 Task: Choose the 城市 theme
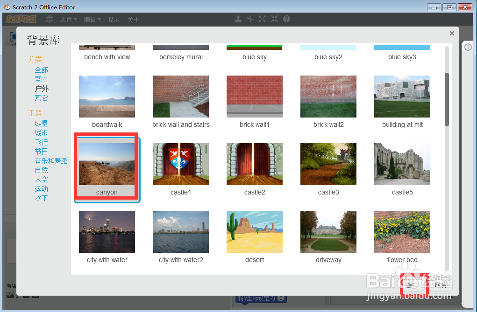pos(42,133)
